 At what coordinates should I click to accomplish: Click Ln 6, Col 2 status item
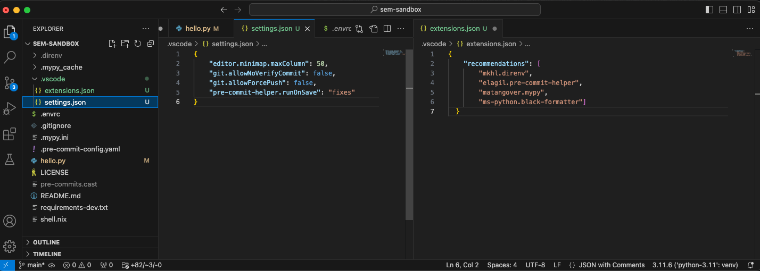pos(462,265)
